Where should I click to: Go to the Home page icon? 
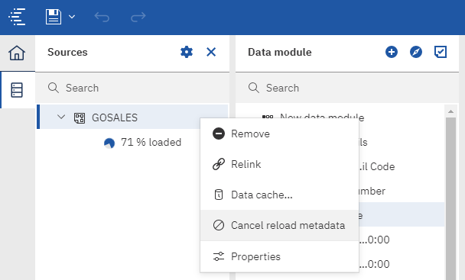(17, 53)
